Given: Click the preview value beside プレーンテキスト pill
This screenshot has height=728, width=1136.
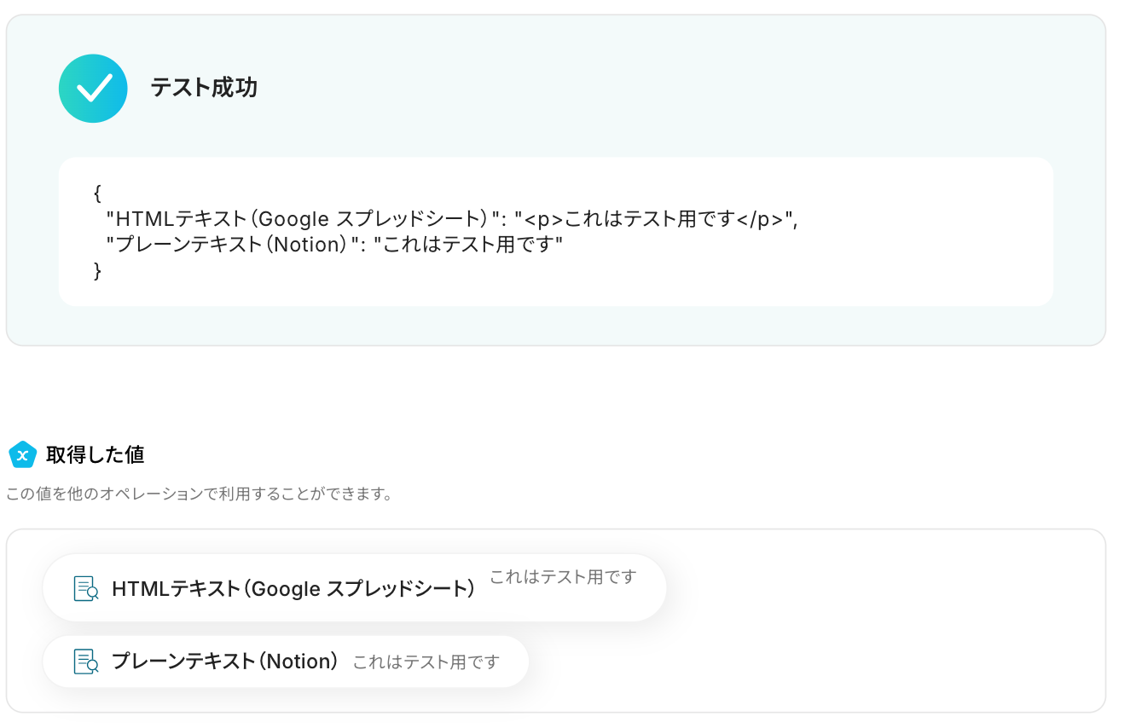Looking at the screenshot, I should pos(426,662).
